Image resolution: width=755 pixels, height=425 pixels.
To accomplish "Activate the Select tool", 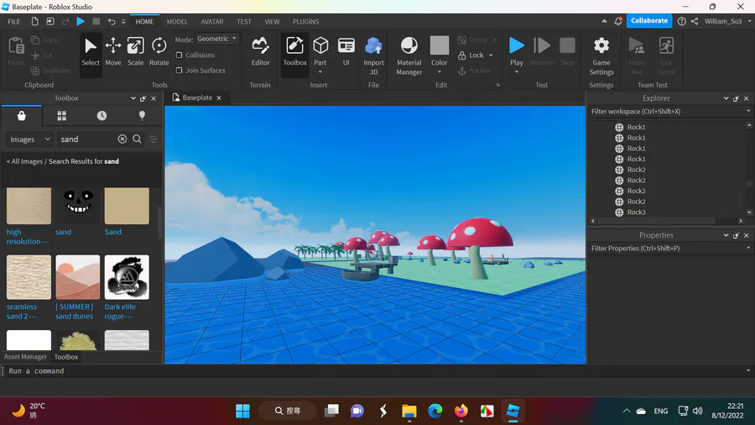I will point(90,52).
